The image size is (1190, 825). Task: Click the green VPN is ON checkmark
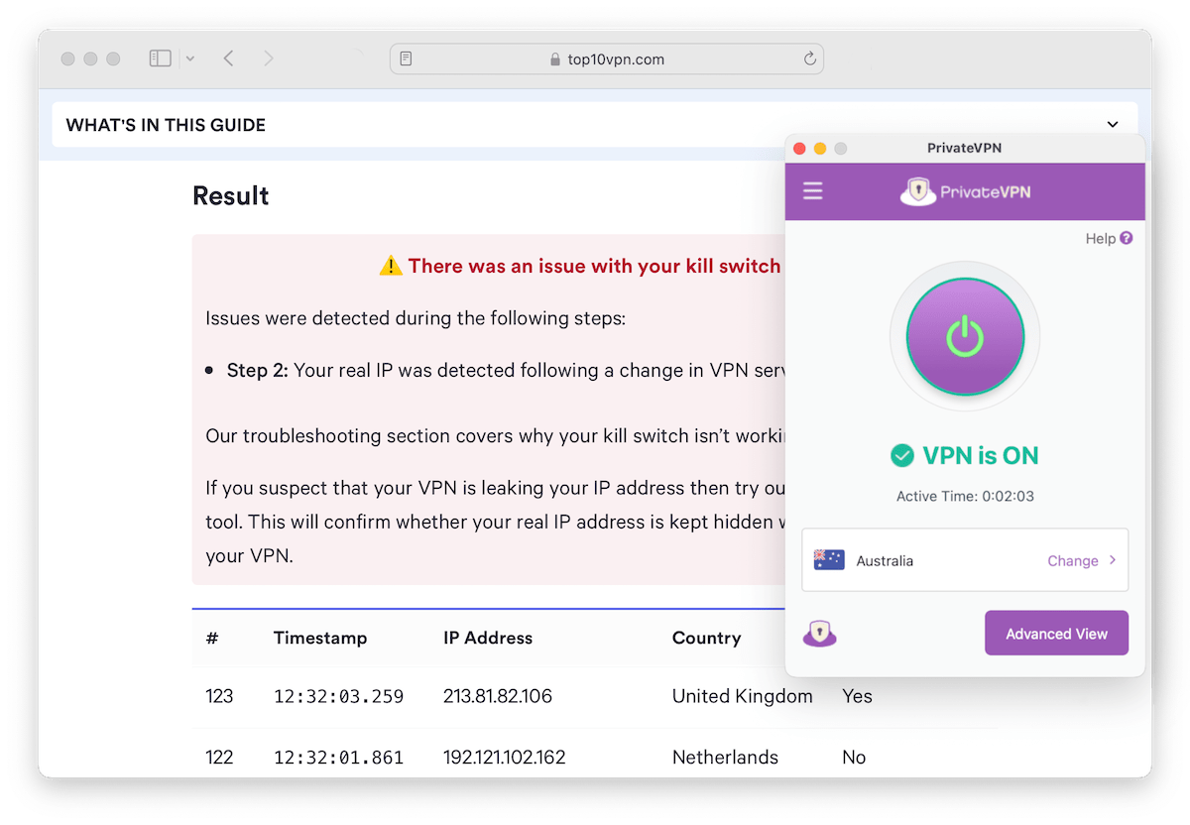tap(901, 456)
